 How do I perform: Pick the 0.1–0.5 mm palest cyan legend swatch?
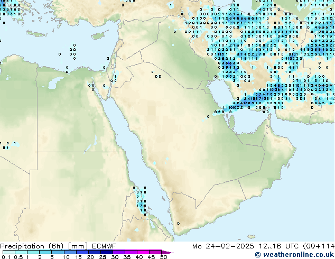9,252
